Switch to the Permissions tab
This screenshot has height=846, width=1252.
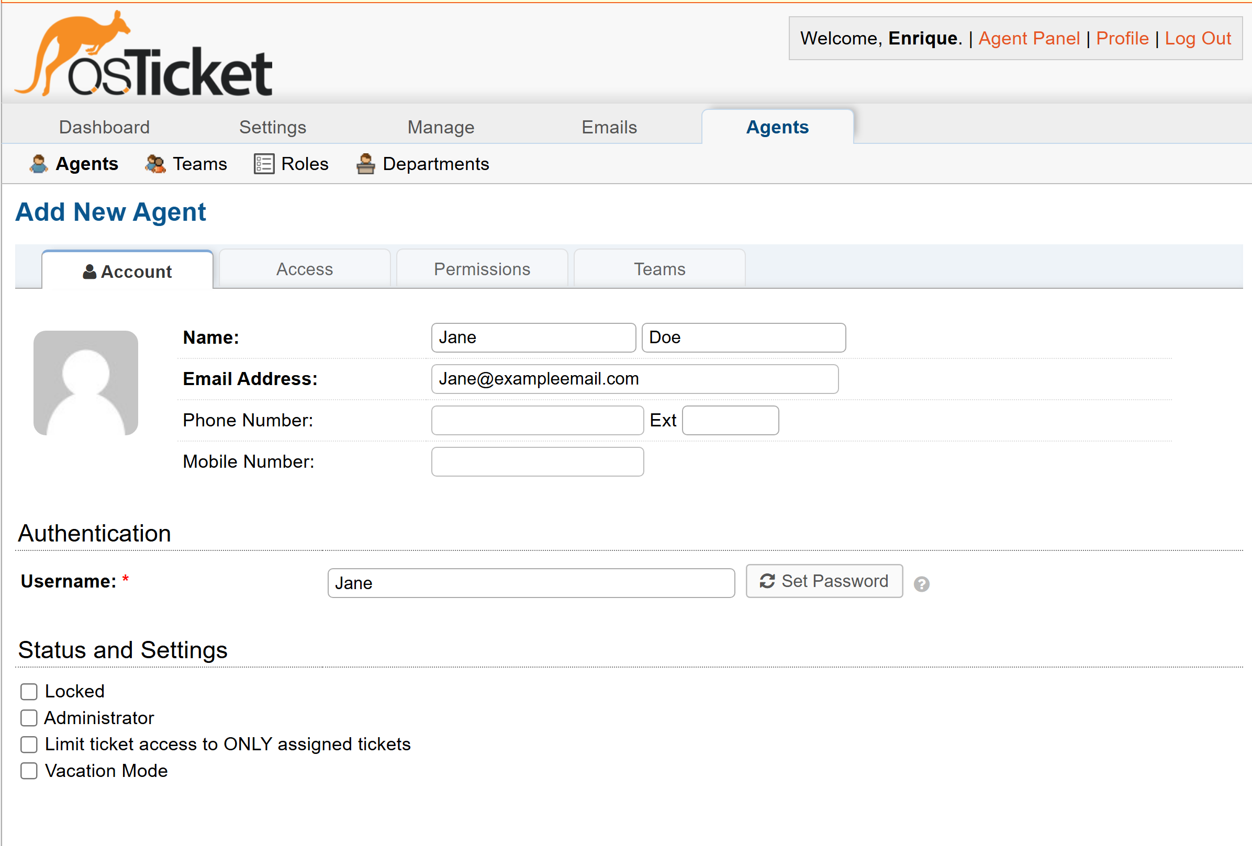coord(482,269)
